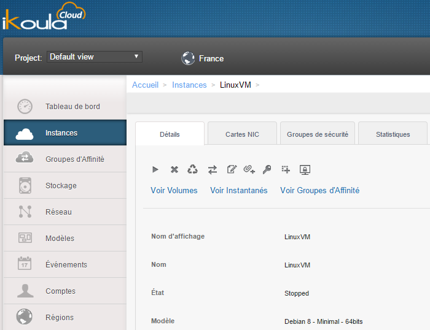Go to Stockage section

point(65,185)
